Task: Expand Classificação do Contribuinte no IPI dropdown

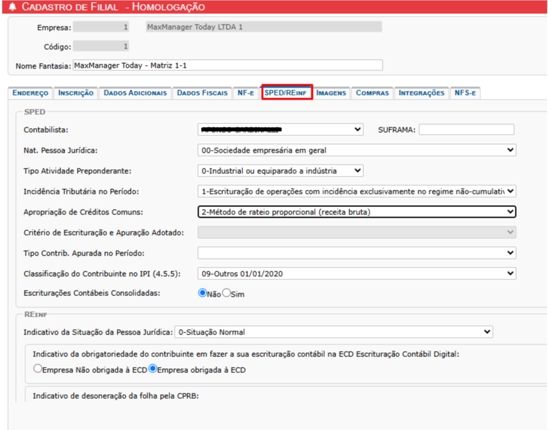Action: click(357, 273)
